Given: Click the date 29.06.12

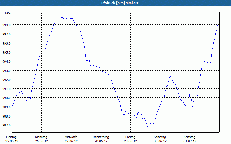Looking at the screenshot, I should tap(131, 141).
